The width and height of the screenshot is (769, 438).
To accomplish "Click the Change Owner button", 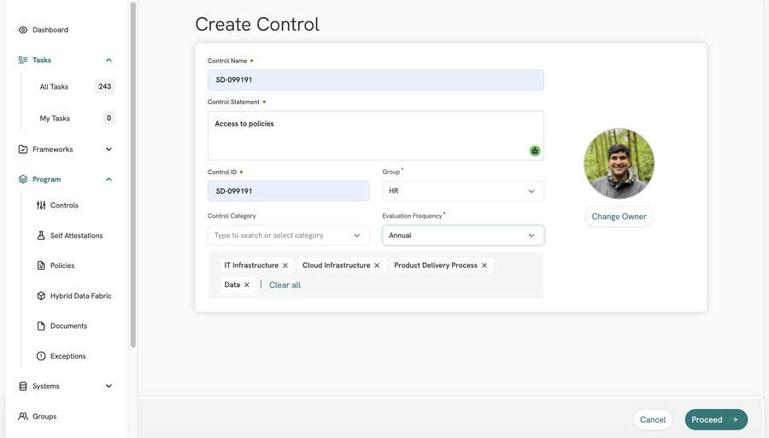I will tap(619, 217).
